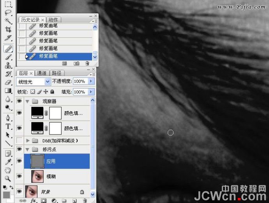Image resolution: width=269 pixels, height=203 pixels.
Task: Select the Type tool
Action: (8, 126)
